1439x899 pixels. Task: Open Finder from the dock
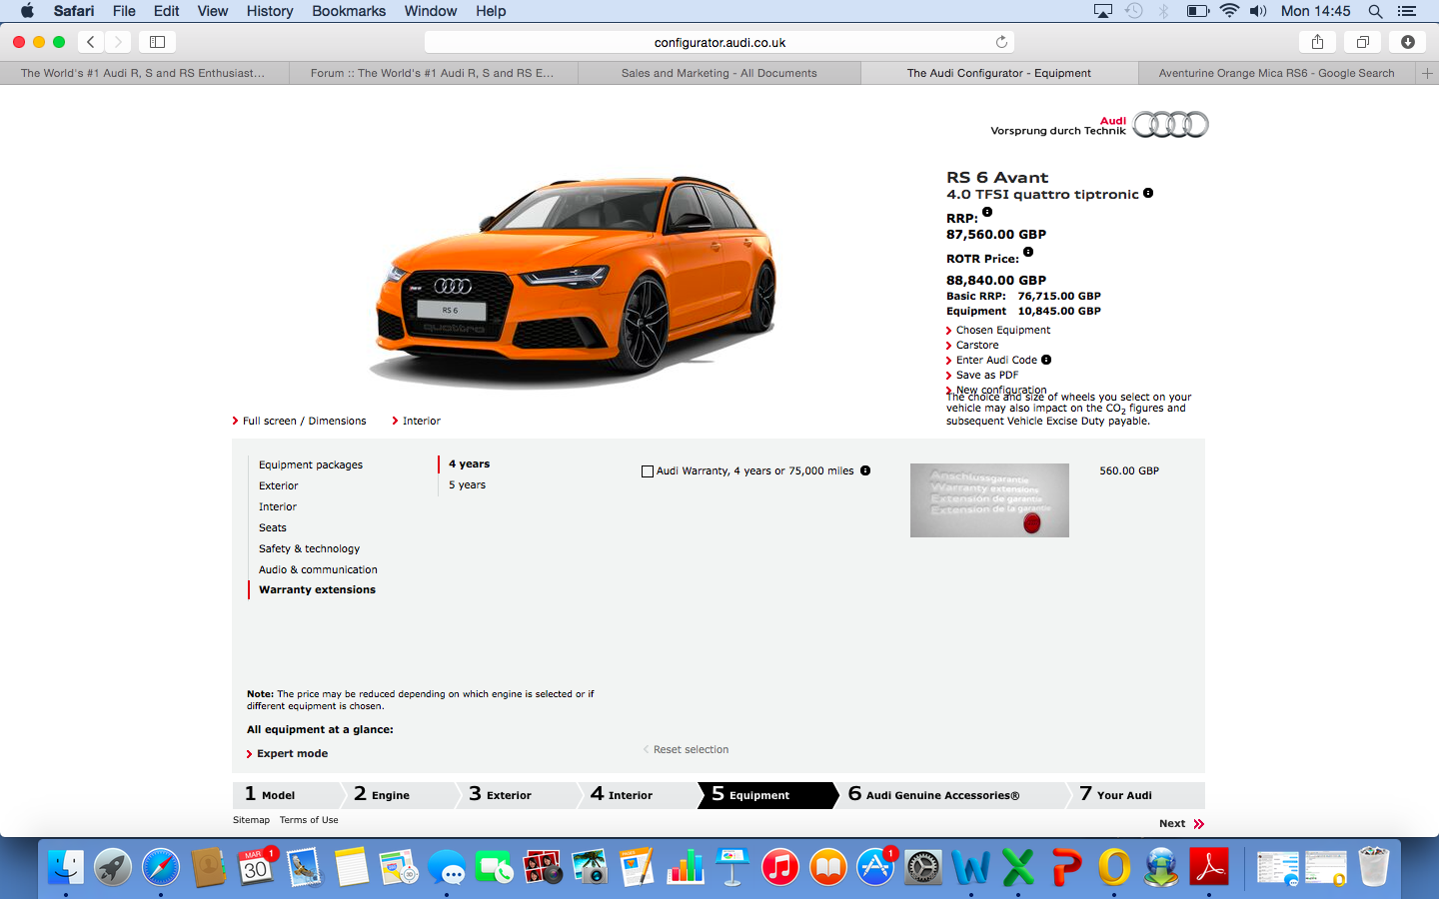click(x=66, y=867)
